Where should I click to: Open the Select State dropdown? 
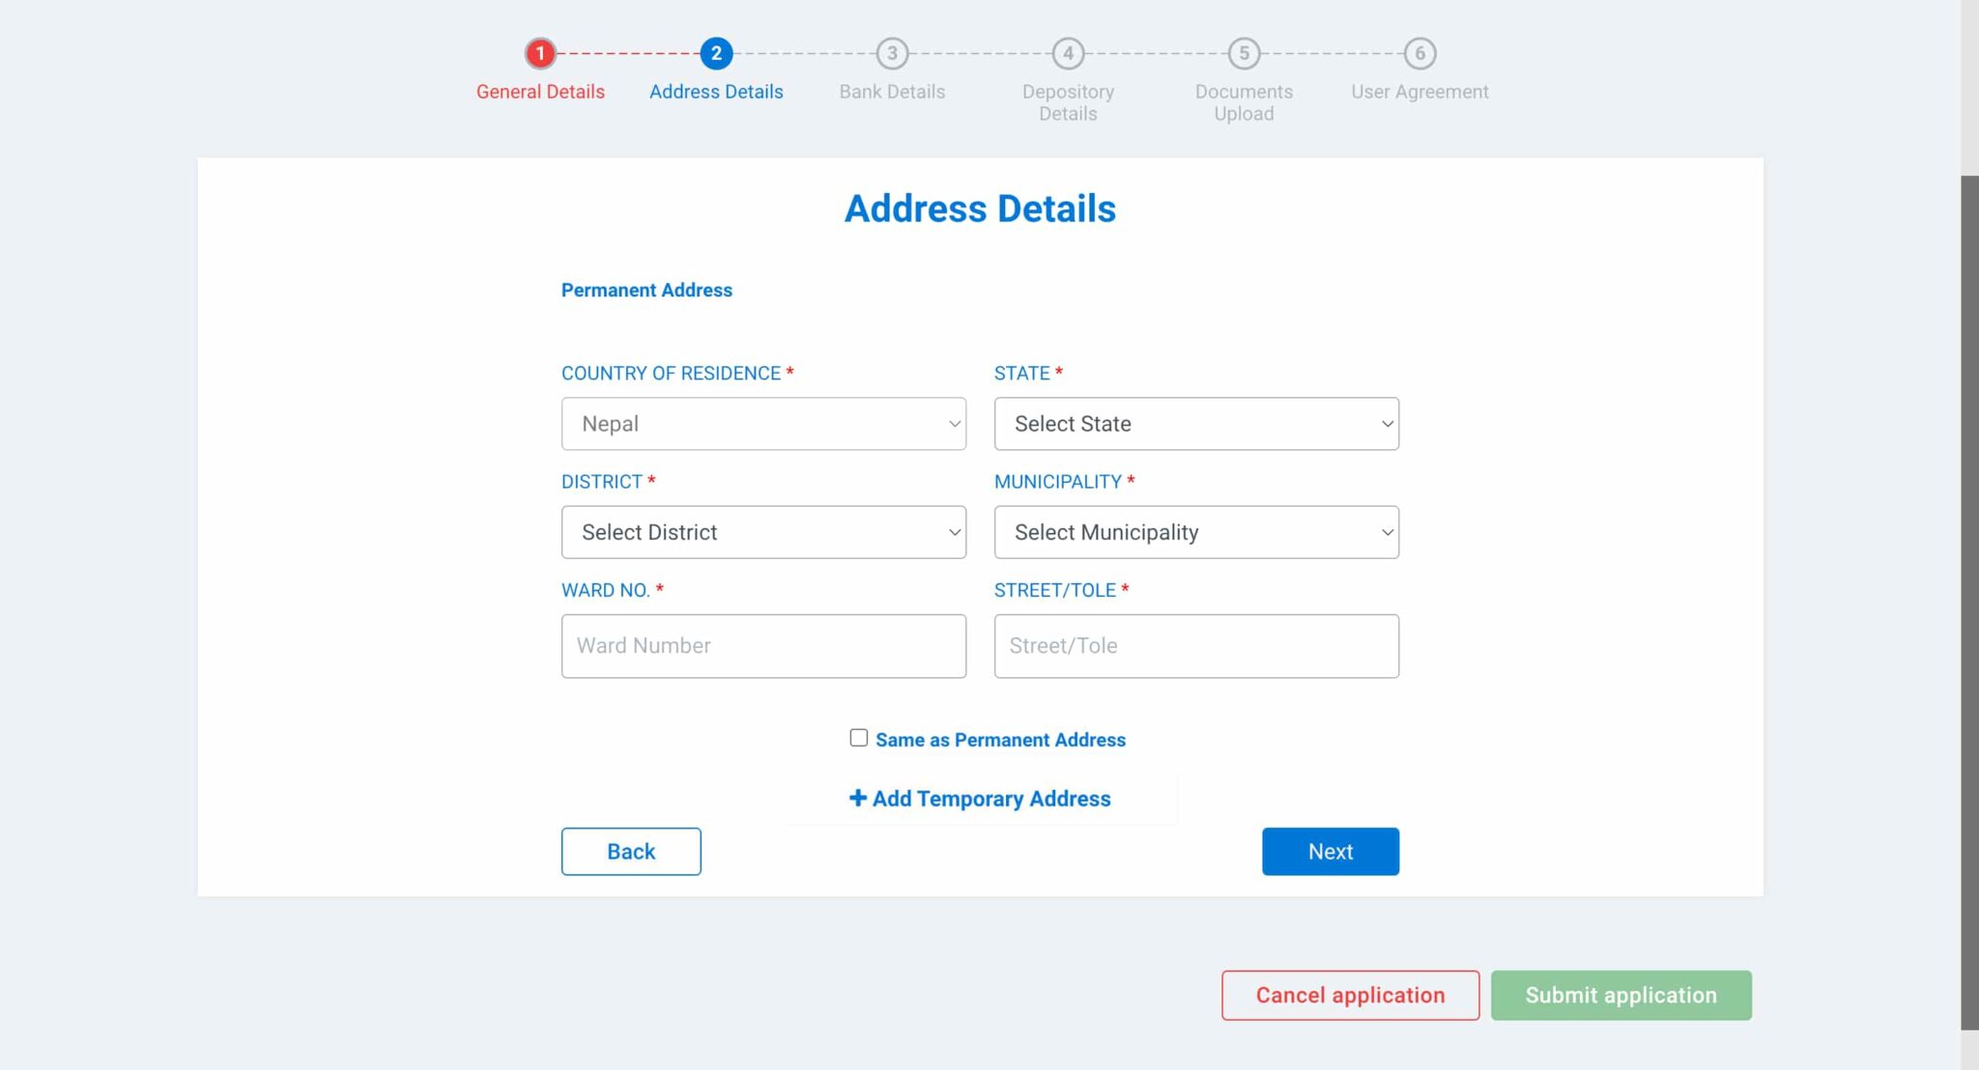[1196, 424]
